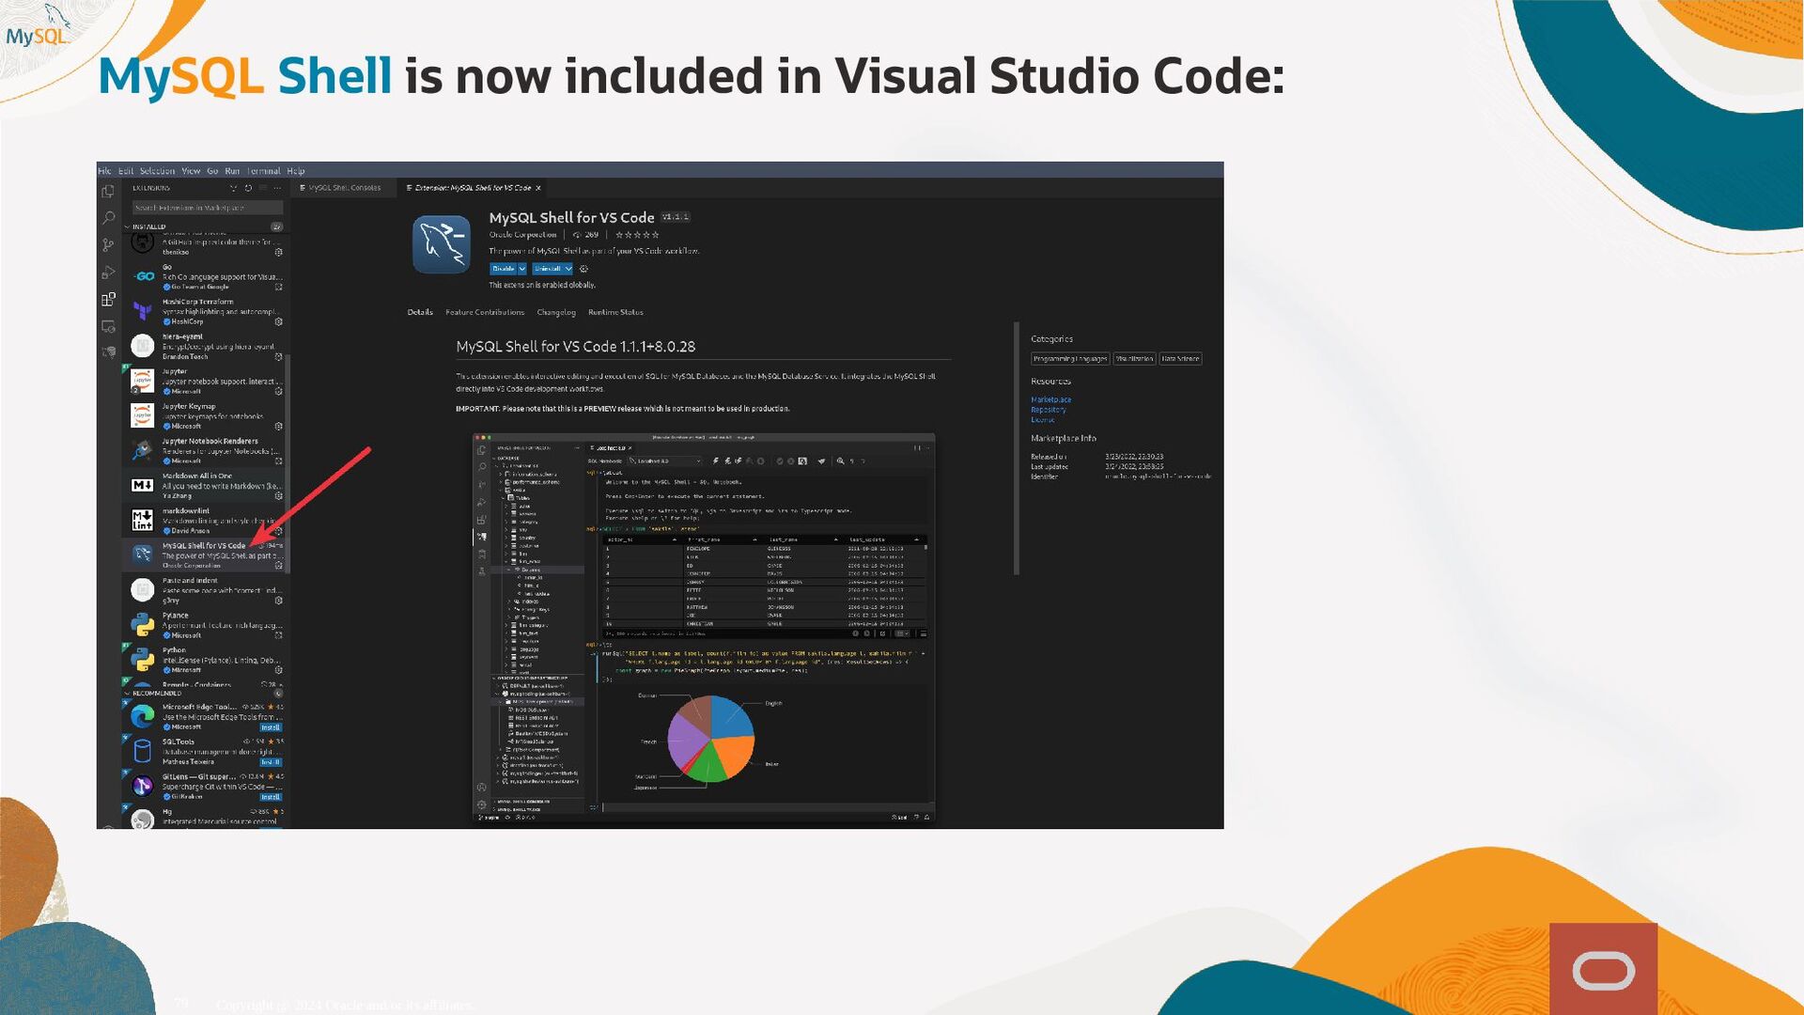
Task: Click the installed extensions count badge
Action: (x=276, y=226)
